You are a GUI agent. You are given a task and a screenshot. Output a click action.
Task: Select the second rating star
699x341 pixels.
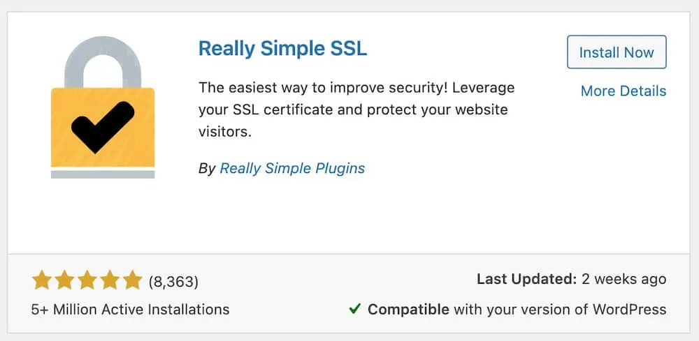tap(64, 280)
